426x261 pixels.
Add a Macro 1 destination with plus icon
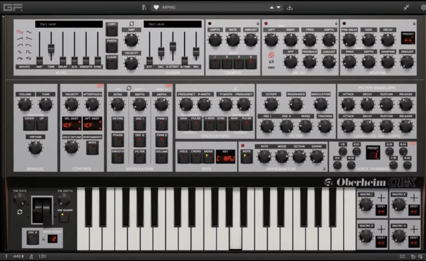[x=381, y=198]
